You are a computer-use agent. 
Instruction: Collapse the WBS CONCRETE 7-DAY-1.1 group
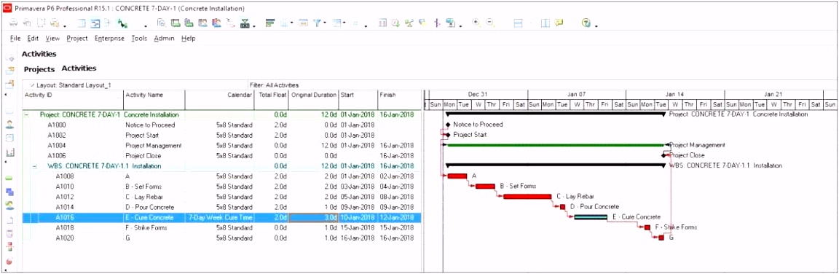tap(35, 166)
